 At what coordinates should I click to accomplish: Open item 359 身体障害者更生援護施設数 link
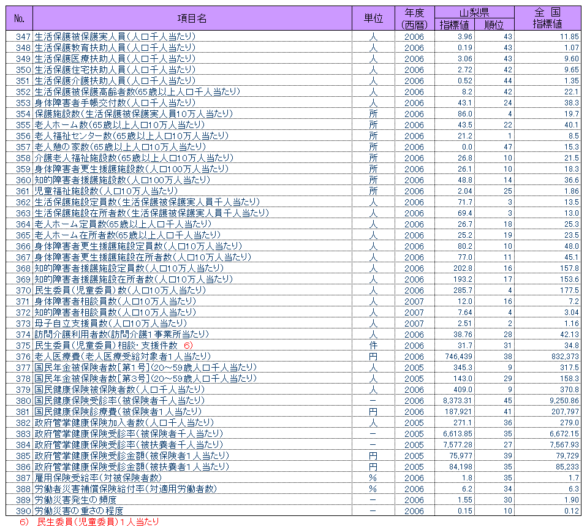tap(131, 169)
